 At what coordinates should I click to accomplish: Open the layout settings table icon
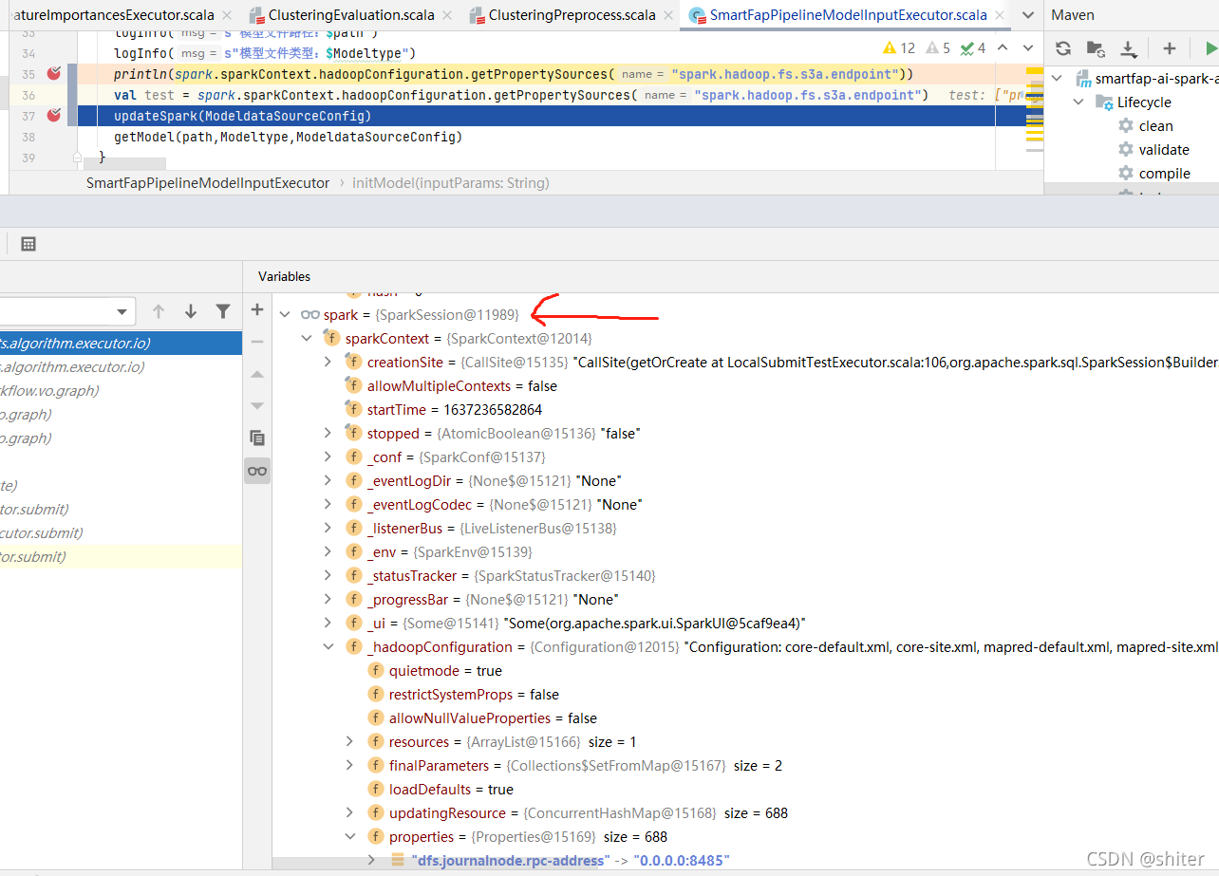[28, 244]
